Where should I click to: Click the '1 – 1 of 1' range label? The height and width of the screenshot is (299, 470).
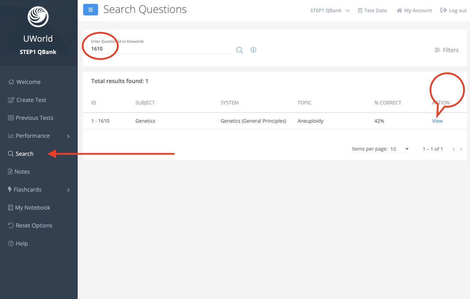coord(433,149)
